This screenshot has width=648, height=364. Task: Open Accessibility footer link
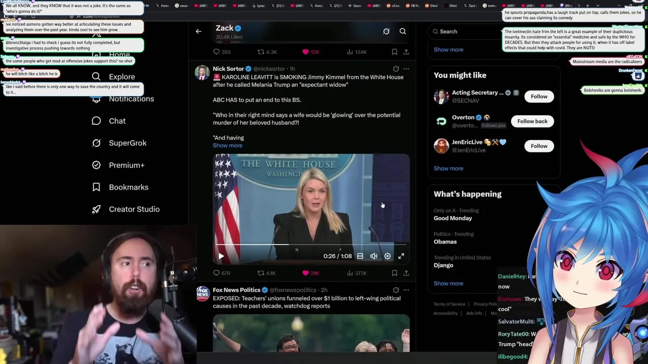coord(445,313)
